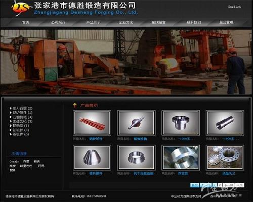Open the flanged collar product thumbnail

(181, 123)
